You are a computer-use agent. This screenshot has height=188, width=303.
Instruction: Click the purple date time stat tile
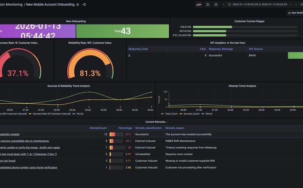point(38,31)
